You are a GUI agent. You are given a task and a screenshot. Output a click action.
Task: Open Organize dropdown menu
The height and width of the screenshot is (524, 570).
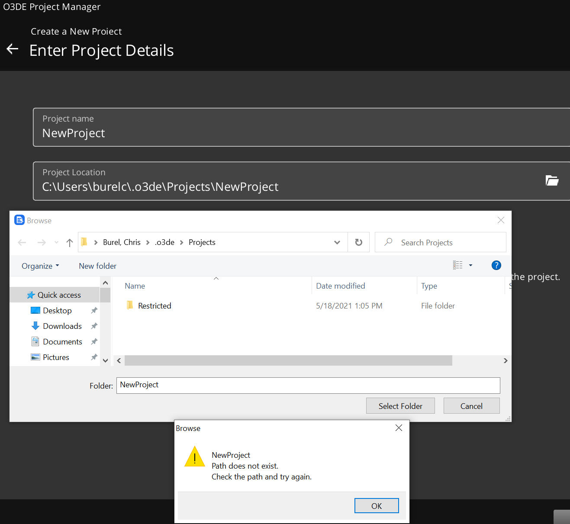[40, 266]
